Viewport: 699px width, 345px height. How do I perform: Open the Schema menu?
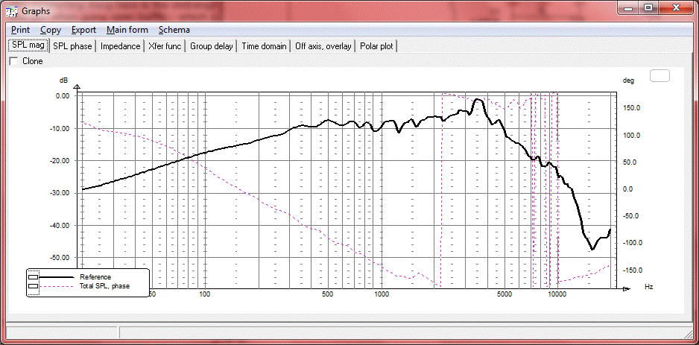tap(174, 30)
